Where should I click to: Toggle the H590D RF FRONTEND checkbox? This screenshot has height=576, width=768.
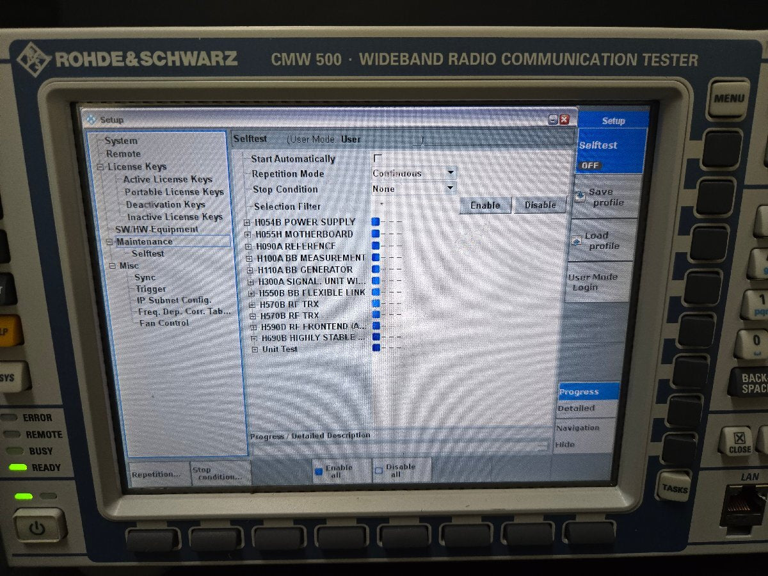376,326
